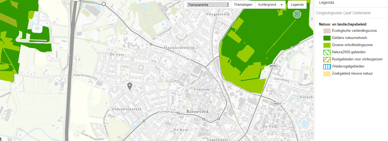388x141 pixels.
Task: Click the Rustgebieden voor winterganzen symbol
Action: pos(327,59)
